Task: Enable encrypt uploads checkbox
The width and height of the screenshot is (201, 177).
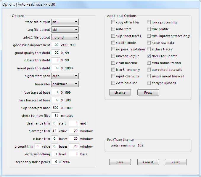Action: pyautogui.click(x=149, y=83)
